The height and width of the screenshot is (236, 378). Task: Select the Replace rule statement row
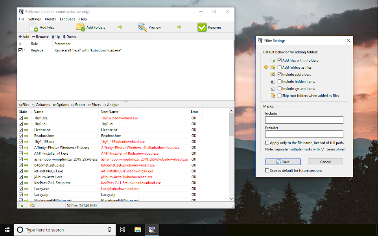125,50
